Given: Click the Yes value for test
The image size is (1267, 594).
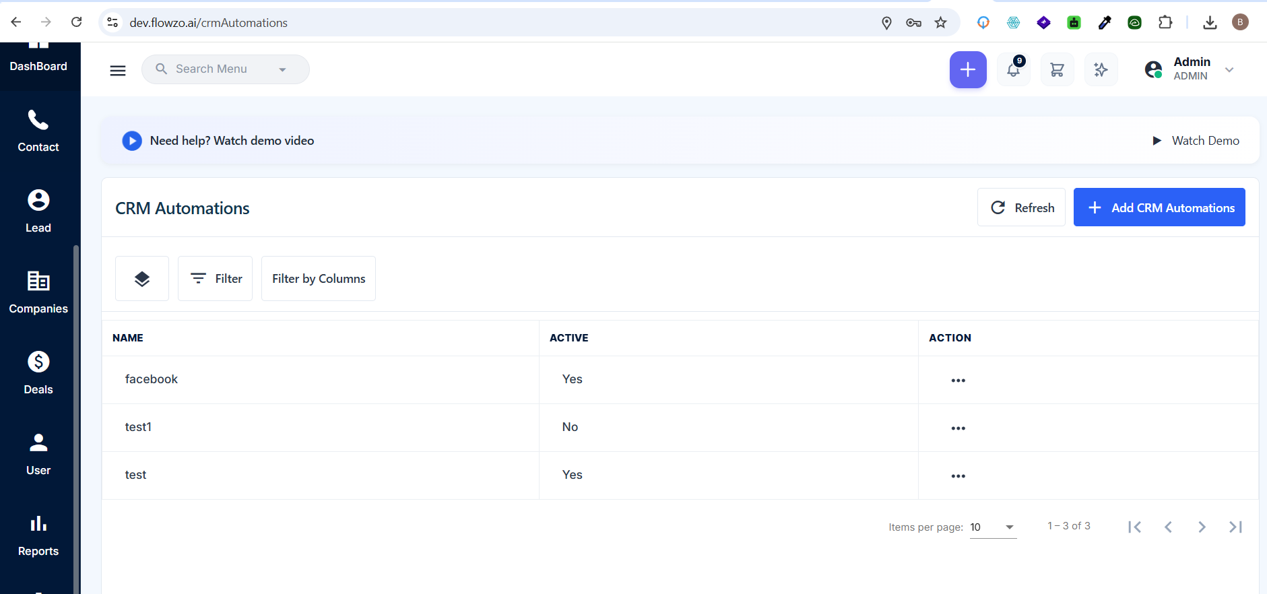Looking at the screenshot, I should pyautogui.click(x=573, y=475).
